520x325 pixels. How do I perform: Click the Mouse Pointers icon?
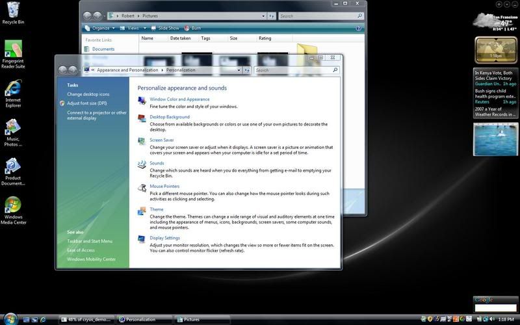coord(142,188)
